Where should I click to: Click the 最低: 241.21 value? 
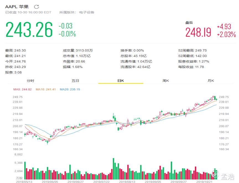[15, 56]
